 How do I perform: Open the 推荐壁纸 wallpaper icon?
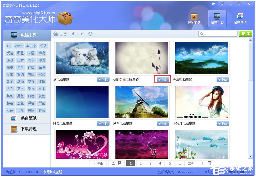[x=240, y=16]
